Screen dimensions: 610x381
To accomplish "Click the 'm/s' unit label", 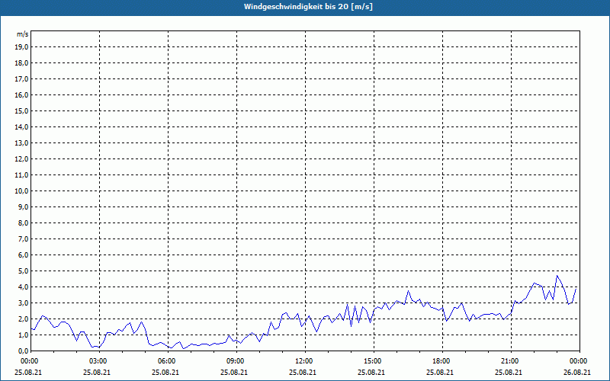I will [x=23, y=34].
